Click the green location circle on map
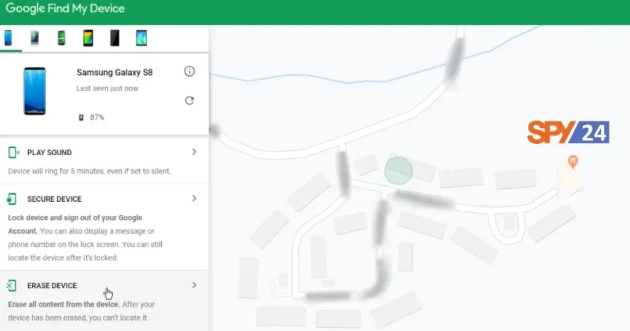Viewport: 630px width, 331px height. (x=398, y=170)
